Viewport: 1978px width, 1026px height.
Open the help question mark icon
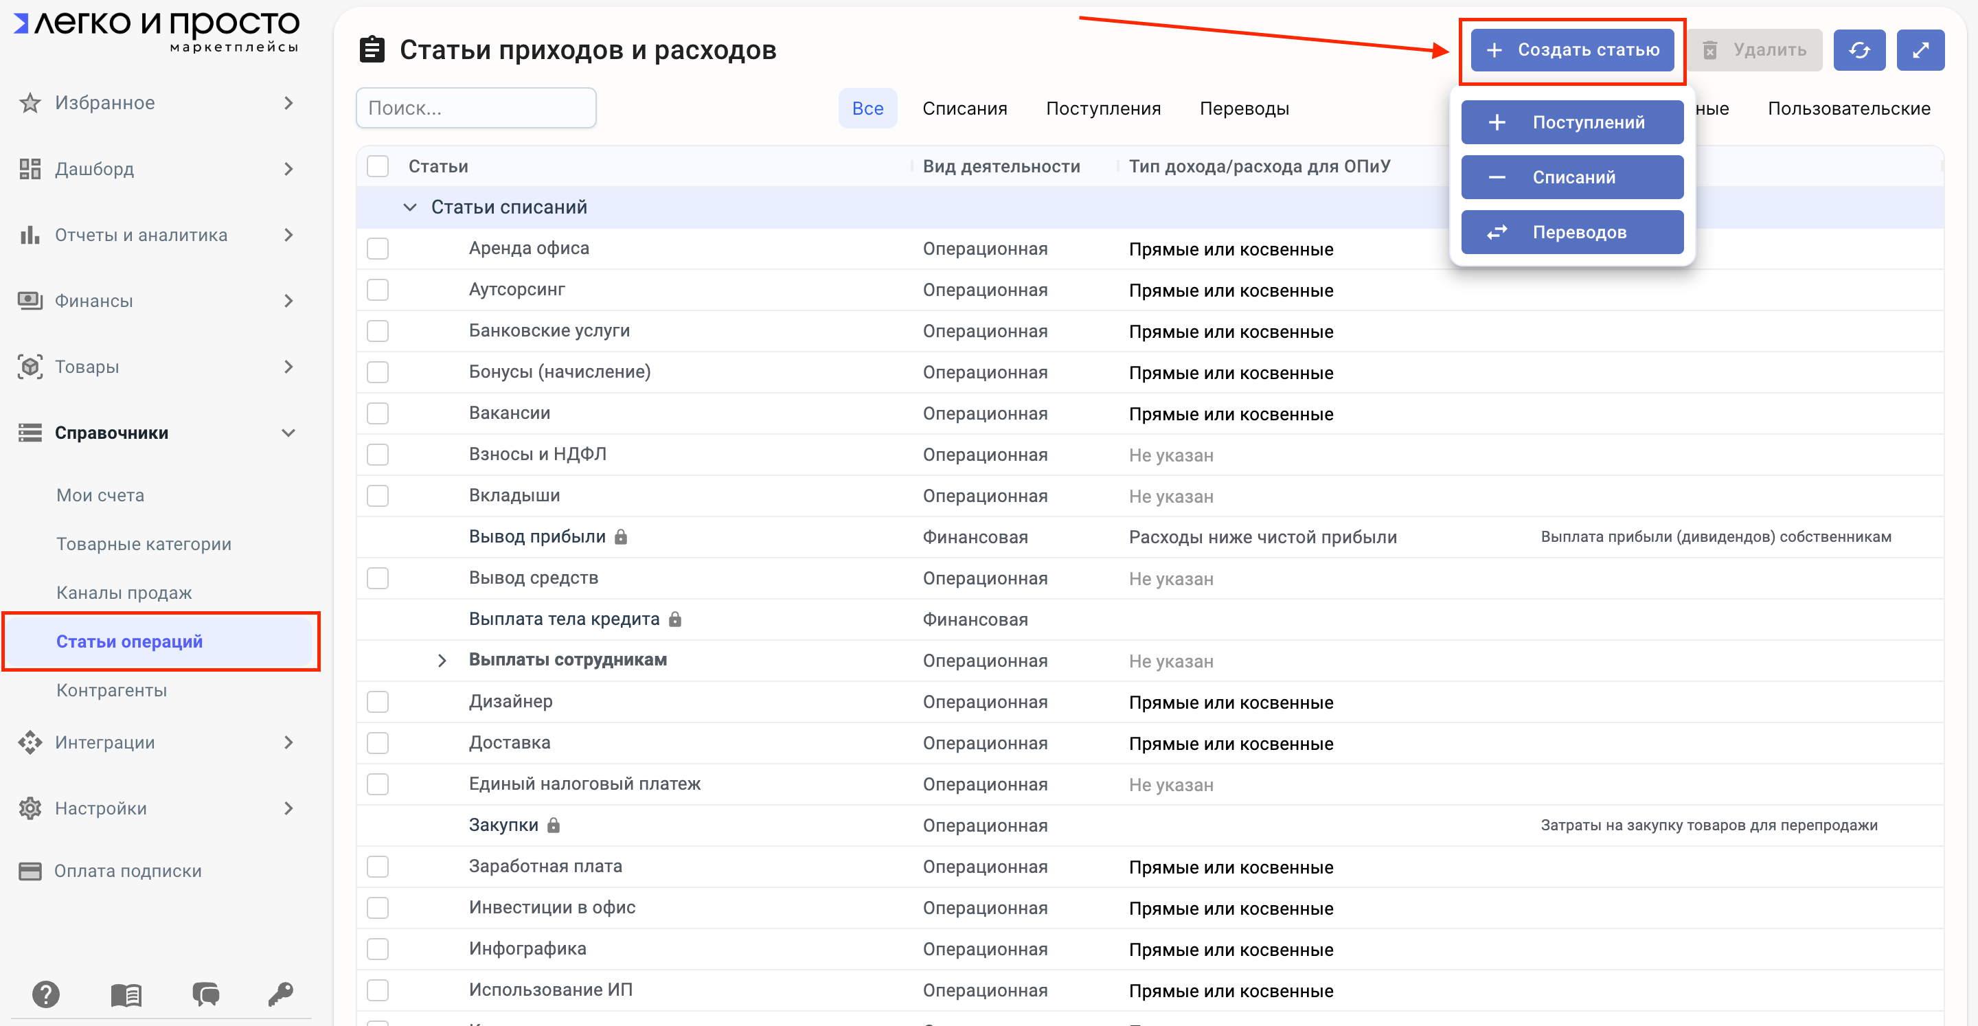coord(46,994)
